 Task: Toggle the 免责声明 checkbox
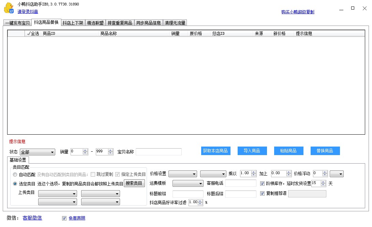[x=64, y=218]
